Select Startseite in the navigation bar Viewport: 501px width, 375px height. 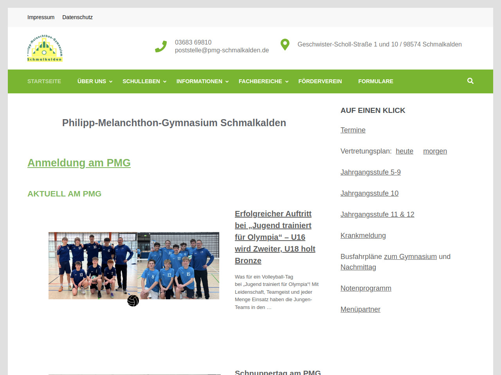[44, 81]
